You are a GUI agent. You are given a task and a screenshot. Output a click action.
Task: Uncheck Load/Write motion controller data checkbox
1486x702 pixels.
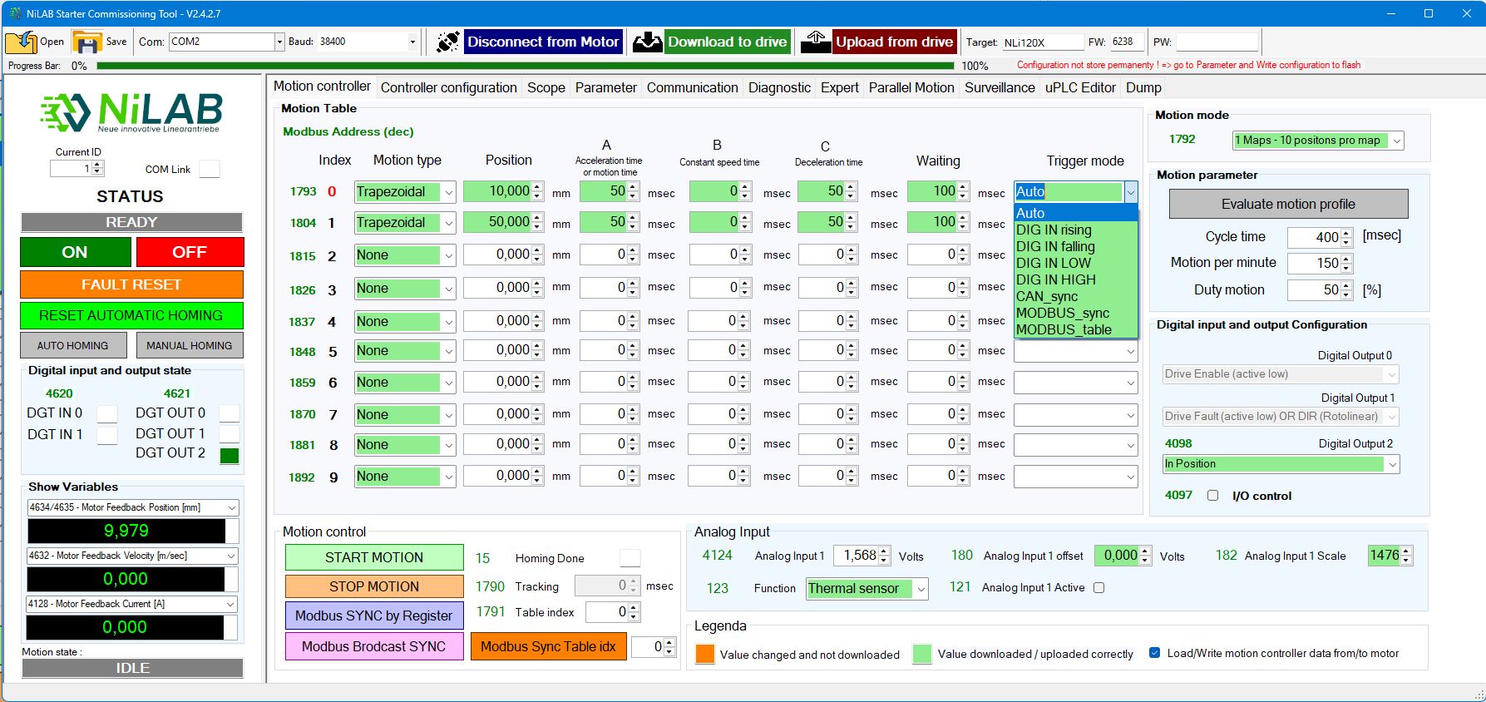(1154, 653)
